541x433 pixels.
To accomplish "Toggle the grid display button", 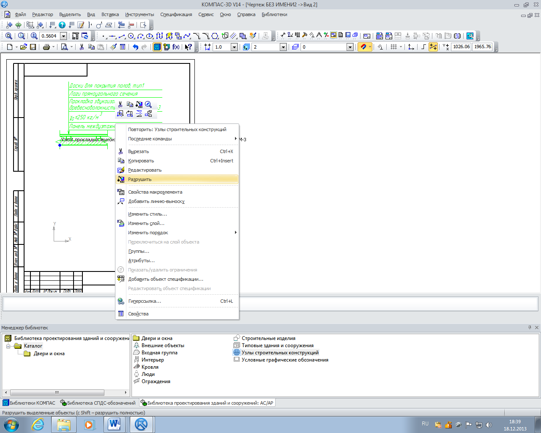I will coord(393,47).
